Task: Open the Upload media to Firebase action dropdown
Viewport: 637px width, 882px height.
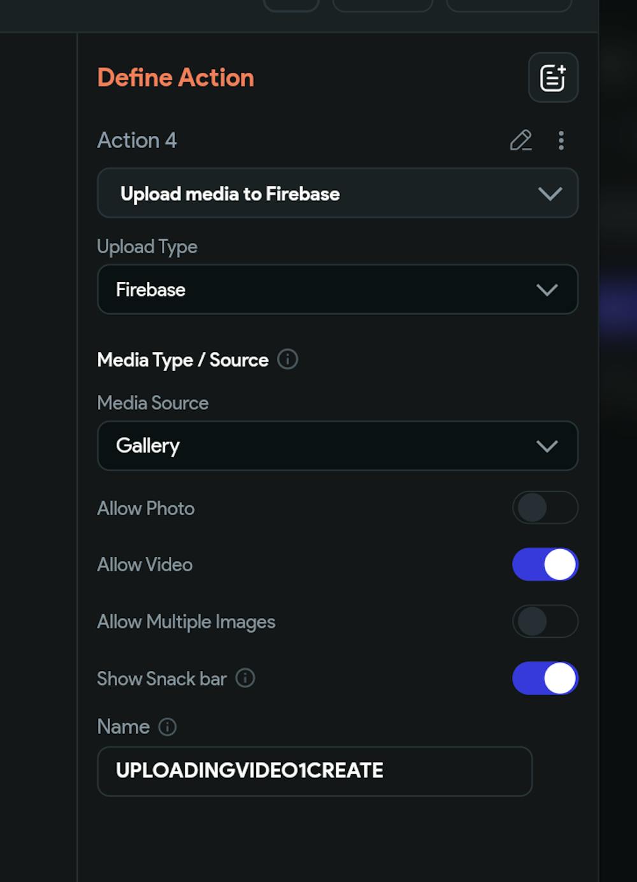Action: coord(337,193)
